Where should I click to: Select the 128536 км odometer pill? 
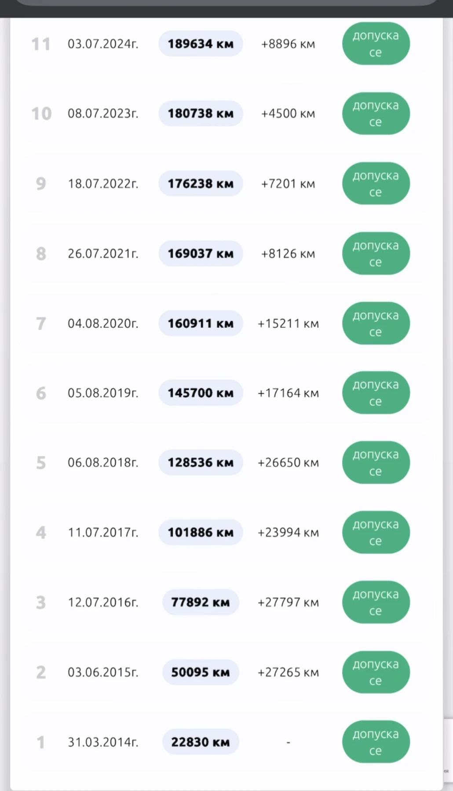click(201, 462)
